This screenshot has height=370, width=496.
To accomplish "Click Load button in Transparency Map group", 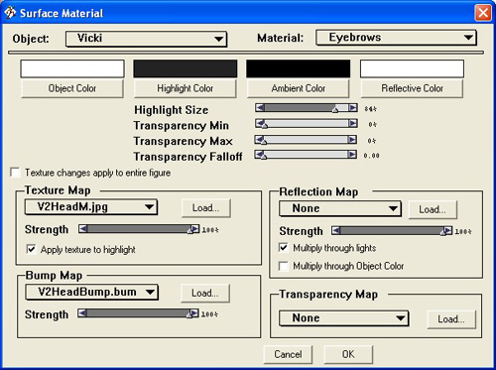I will tap(451, 319).
